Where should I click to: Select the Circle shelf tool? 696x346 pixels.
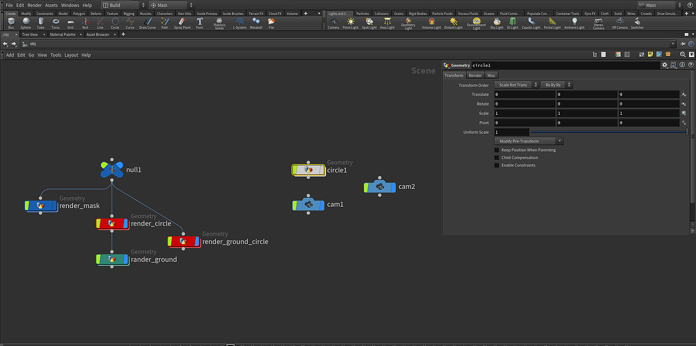(115, 23)
